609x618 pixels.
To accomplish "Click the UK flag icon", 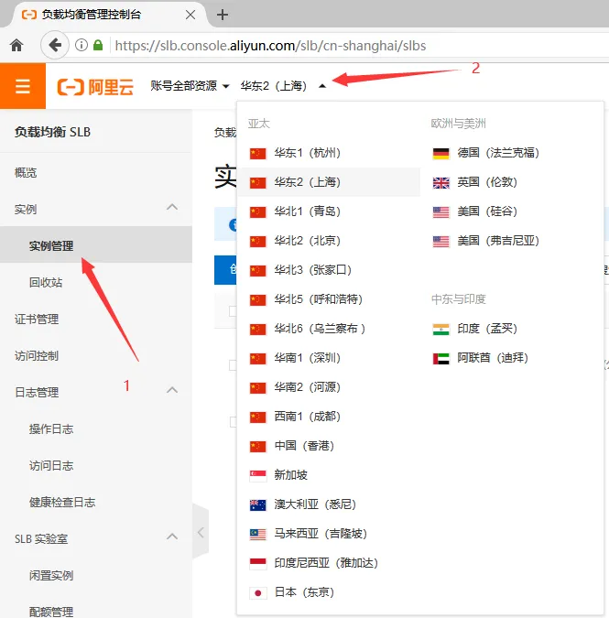I will (x=440, y=182).
